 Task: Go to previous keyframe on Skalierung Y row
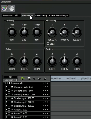(43, 102)
